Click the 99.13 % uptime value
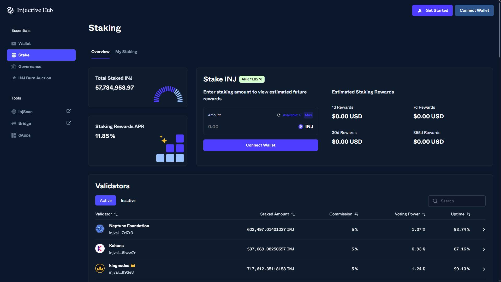This screenshot has width=501, height=282. [462, 269]
